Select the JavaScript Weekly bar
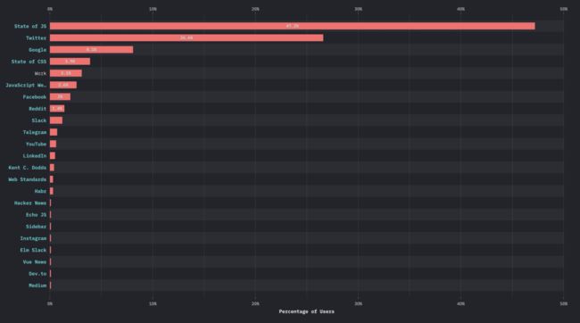 [63, 85]
